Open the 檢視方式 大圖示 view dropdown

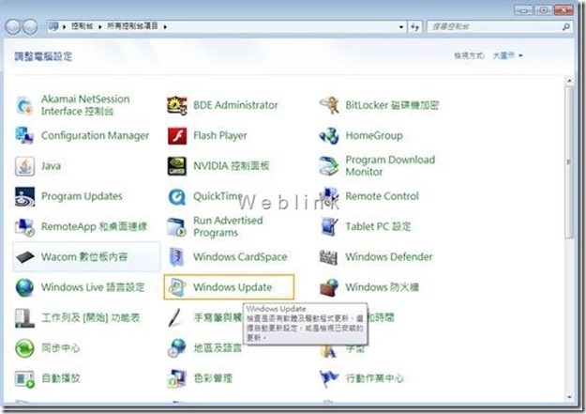507,55
